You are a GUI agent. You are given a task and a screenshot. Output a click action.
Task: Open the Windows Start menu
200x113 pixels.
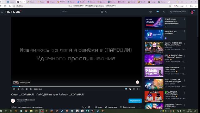(x=1, y=111)
